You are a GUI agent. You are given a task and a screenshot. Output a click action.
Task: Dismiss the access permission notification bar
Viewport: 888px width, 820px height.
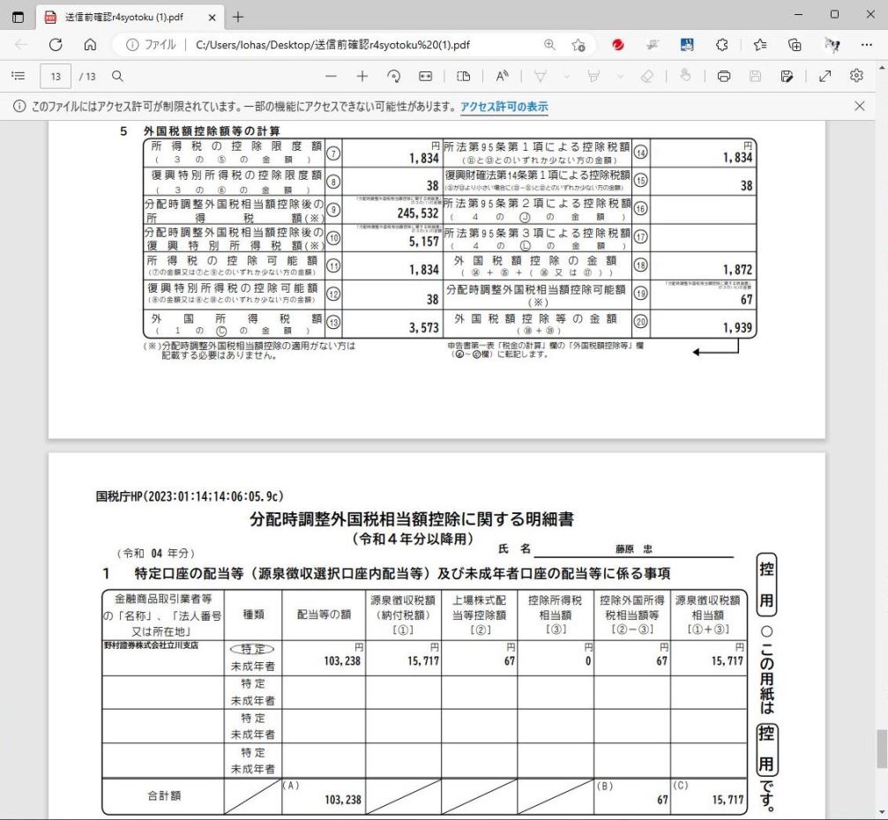[x=860, y=106]
